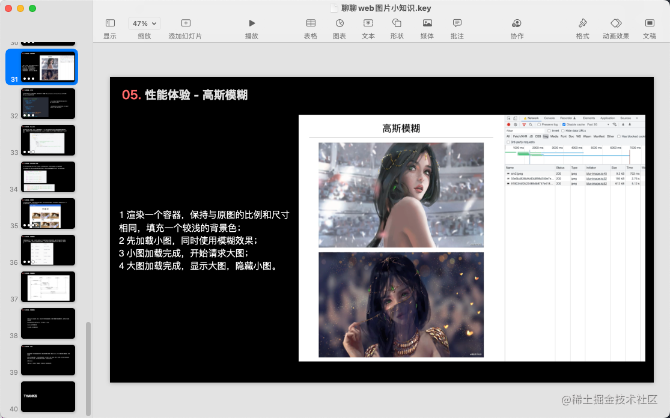This screenshot has height=418, width=670.
Task: Open the 协作 collaboration options
Action: coord(517,29)
